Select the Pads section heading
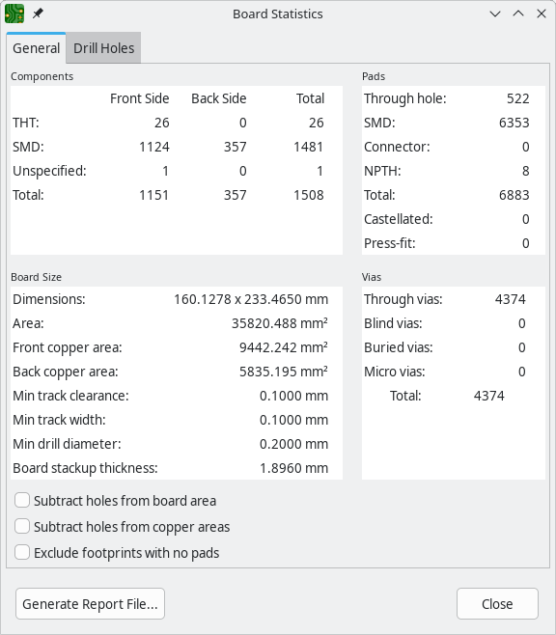This screenshot has height=635, width=556. 374,76
